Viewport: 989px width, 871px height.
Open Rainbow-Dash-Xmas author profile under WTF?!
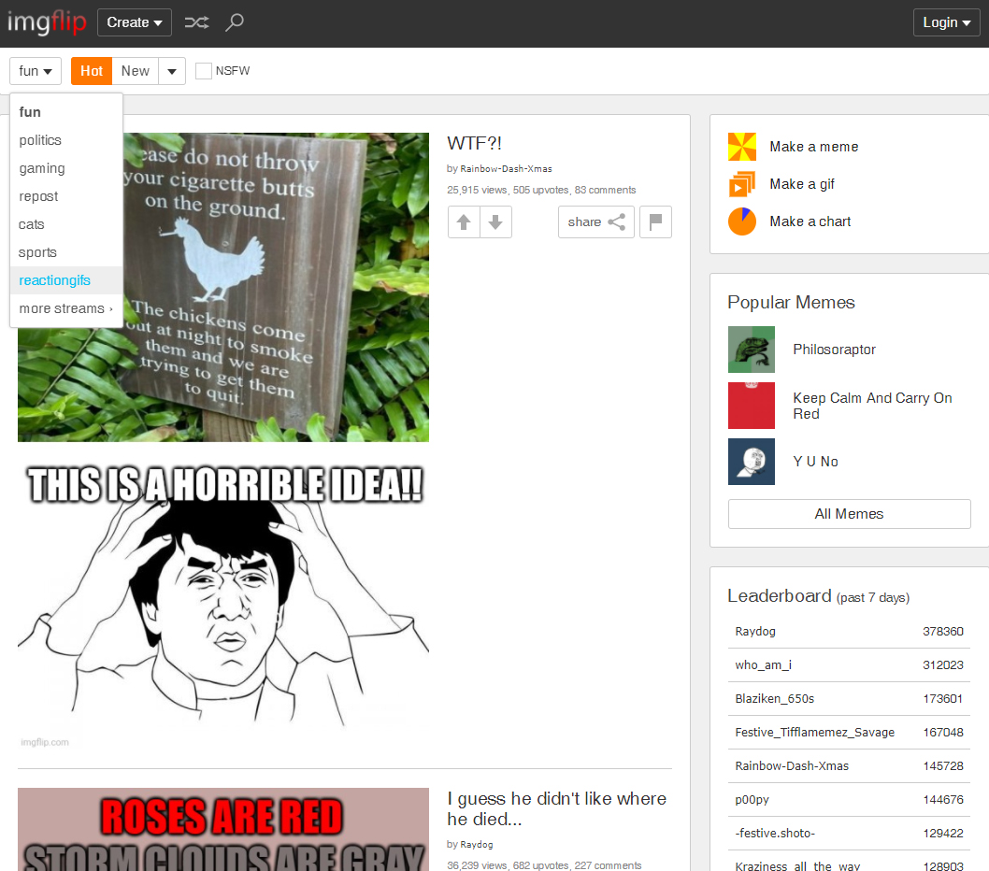click(506, 169)
